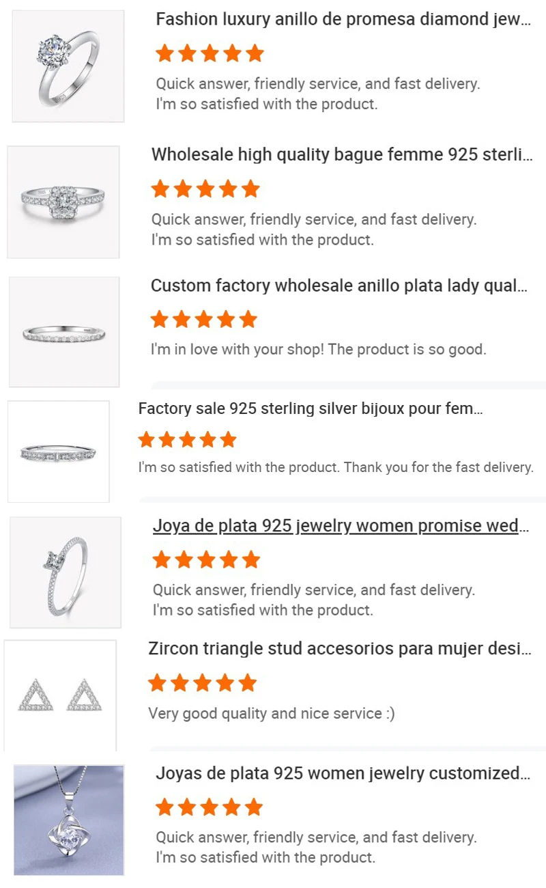Open "Zircon triangle stud accesorios" product title
Image resolution: width=546 pixels, height=888 pixels.
[339, 648]
